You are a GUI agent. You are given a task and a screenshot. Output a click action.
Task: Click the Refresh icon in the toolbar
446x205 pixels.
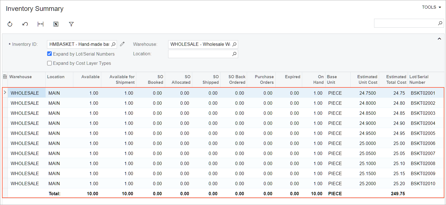click(x=10, y=24)
